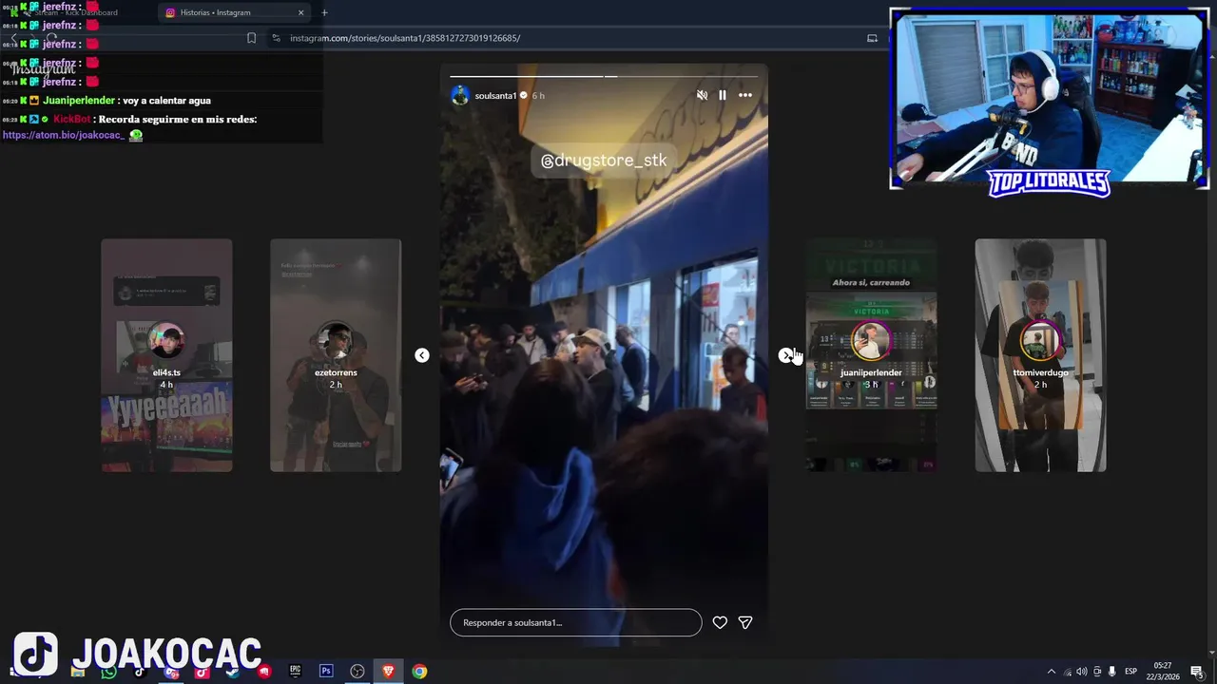Open the volume control tray icon
Screen dimensions: 1217x684
[x=1082, y=672]
